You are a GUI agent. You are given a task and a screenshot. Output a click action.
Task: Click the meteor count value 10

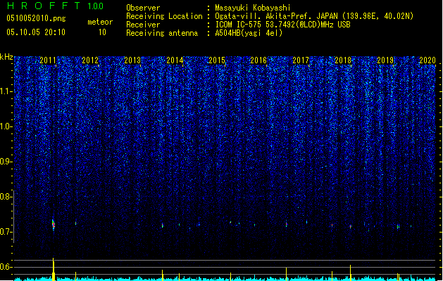point(102,32)
